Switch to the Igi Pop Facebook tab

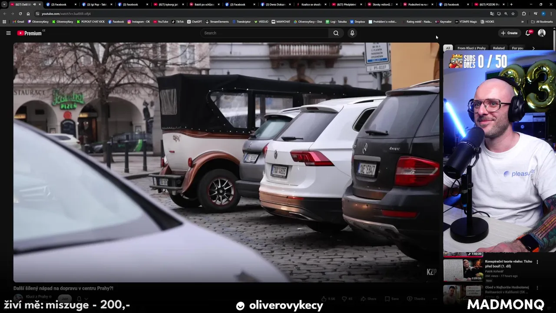tap(96, 4)
